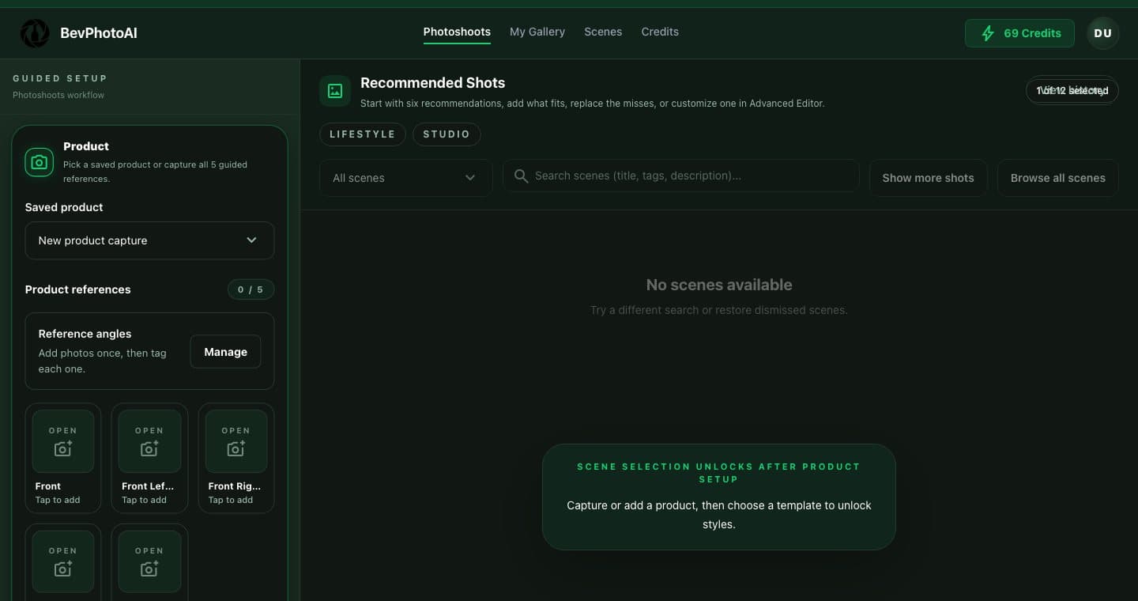Open the Scenes tab

tap(602, 32)
